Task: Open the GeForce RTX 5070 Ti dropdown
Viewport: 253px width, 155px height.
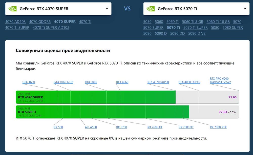Action: (x=196, y=9)
